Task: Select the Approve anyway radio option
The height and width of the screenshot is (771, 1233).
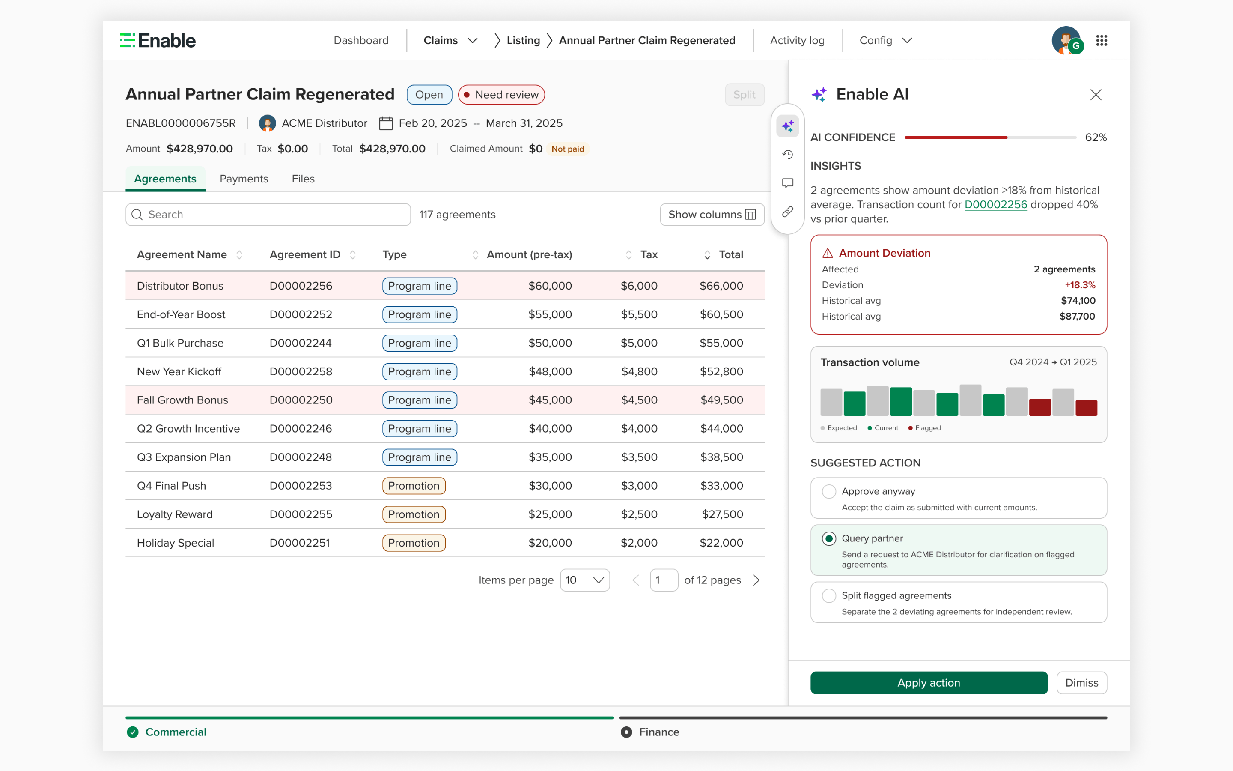Action: (829, 491)
